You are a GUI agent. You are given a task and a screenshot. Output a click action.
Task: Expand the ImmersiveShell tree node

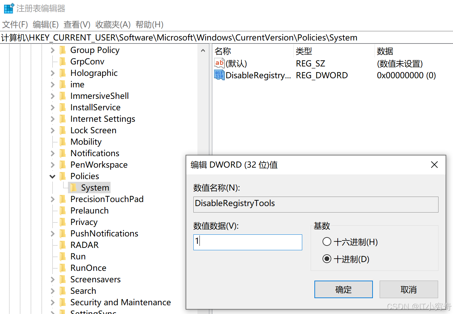(x=52, y=96)
